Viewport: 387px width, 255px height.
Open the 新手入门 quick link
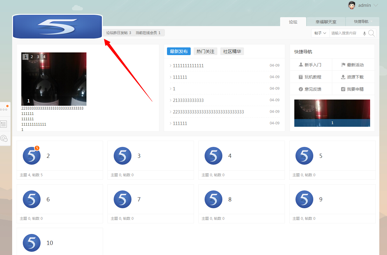point(313,65)
